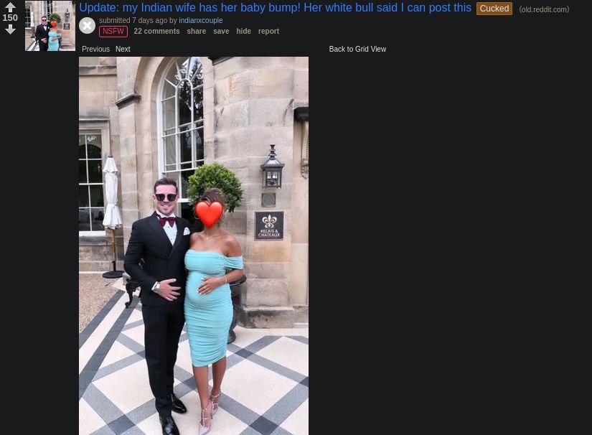Save this post
592x435 pixels.
[221, 32]
